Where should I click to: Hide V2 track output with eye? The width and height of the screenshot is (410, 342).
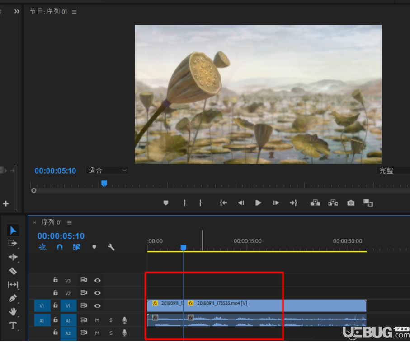97,293
